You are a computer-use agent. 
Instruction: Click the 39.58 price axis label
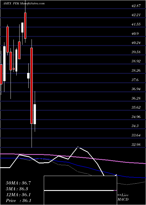click(x=136, y=52)
